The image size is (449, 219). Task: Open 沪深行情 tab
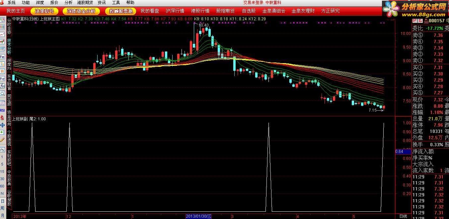point(175,11)
